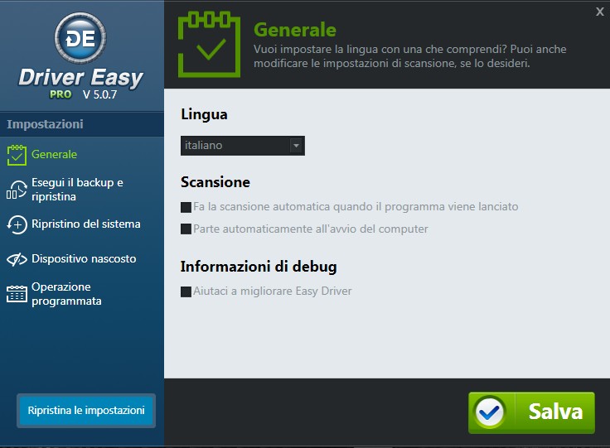This screenshot has width=610, height=448.
Task: Click the backup and restore clock icon
Action: 17,190
